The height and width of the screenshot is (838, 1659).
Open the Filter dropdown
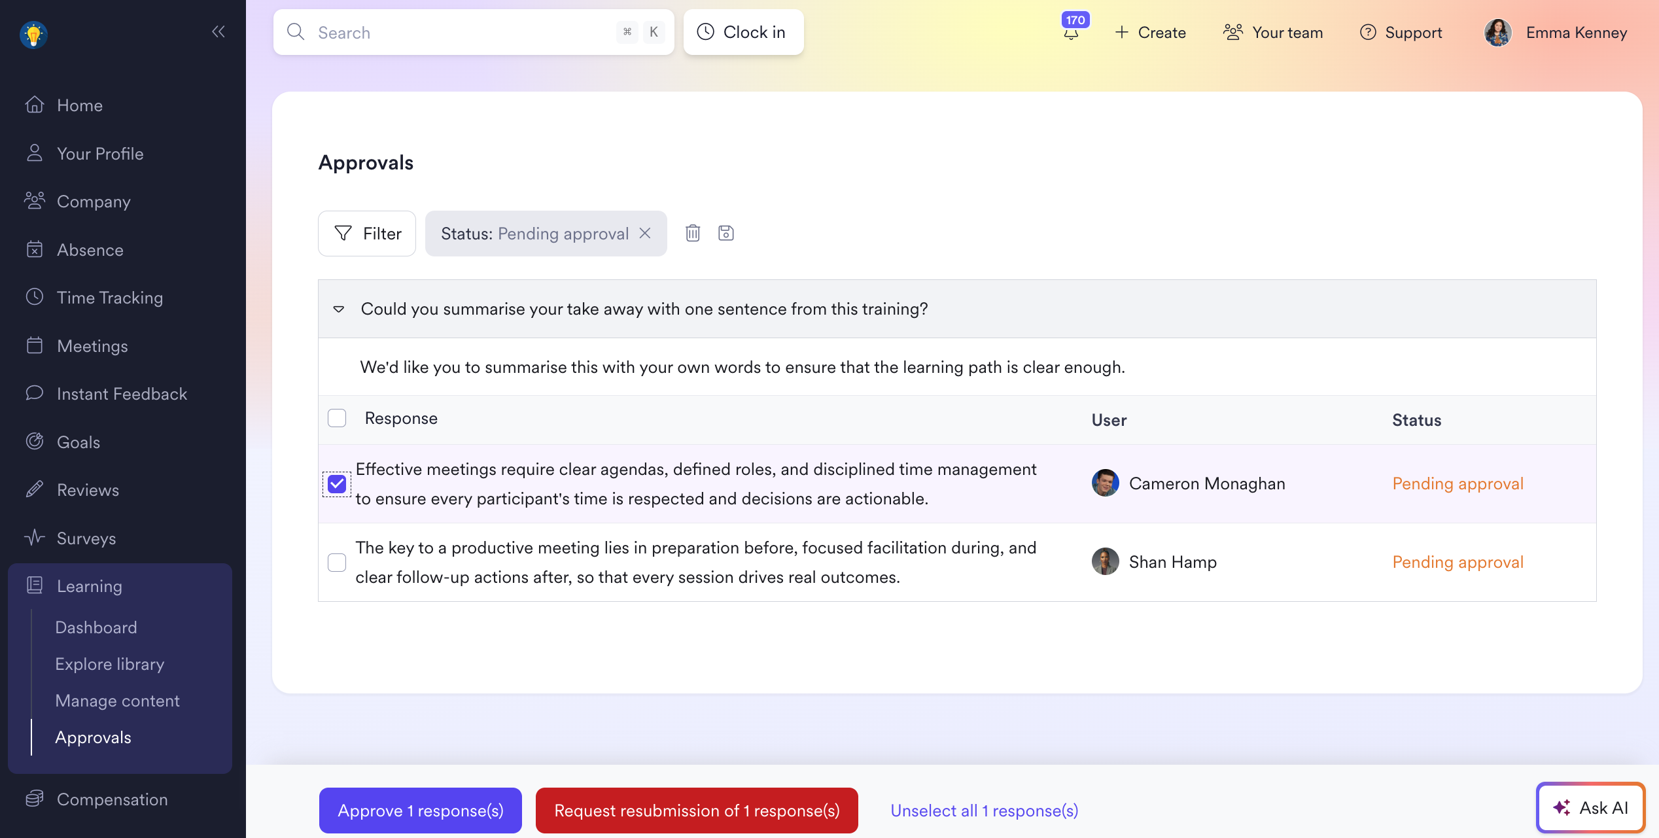pos(367,234)
